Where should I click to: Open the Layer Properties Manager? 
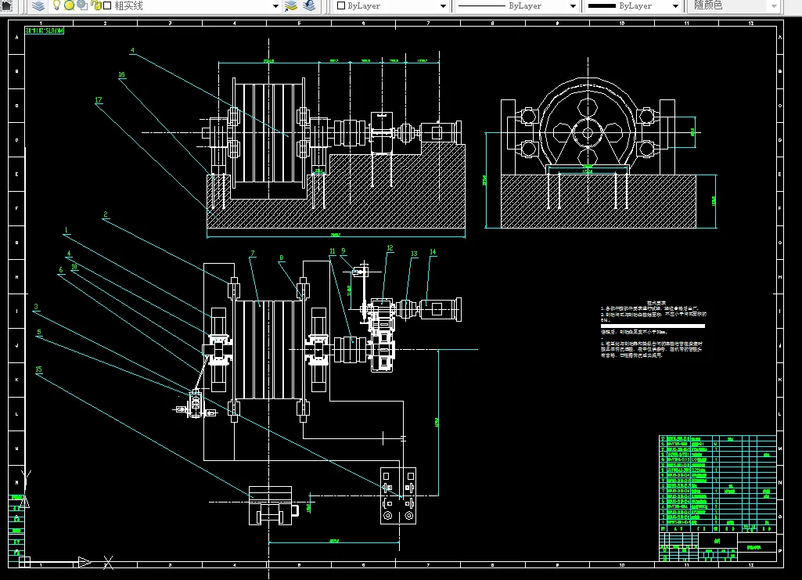39,5
